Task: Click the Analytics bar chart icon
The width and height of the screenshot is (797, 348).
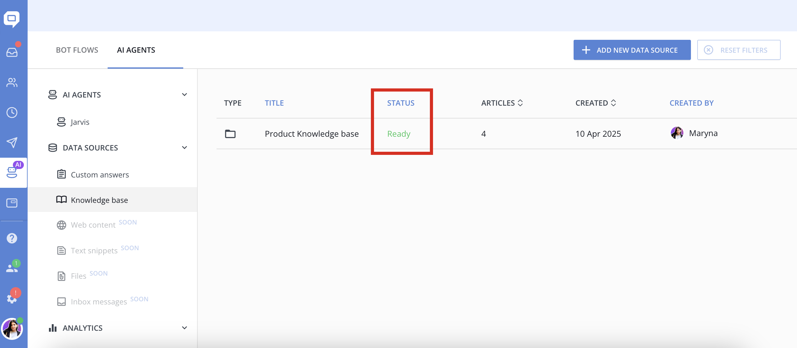Action: point(53,328)
